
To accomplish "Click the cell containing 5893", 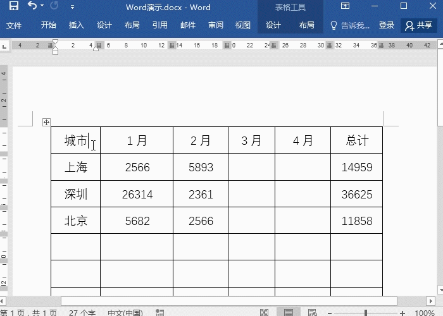I will [x=201, y=167].
